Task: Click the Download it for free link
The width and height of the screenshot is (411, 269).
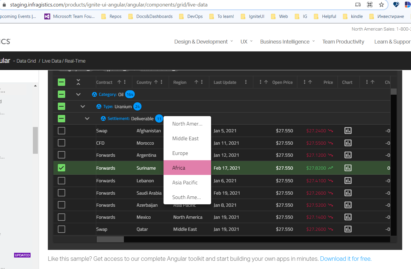Action: [346, 259]
